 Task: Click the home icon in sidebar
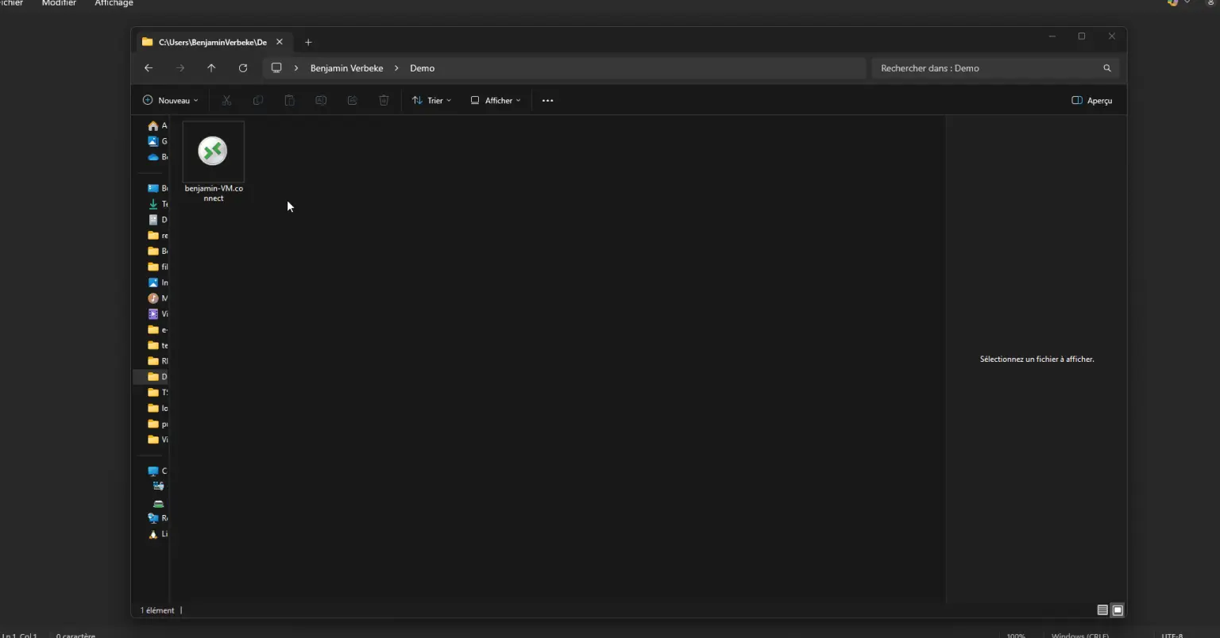tap(153, 126)
